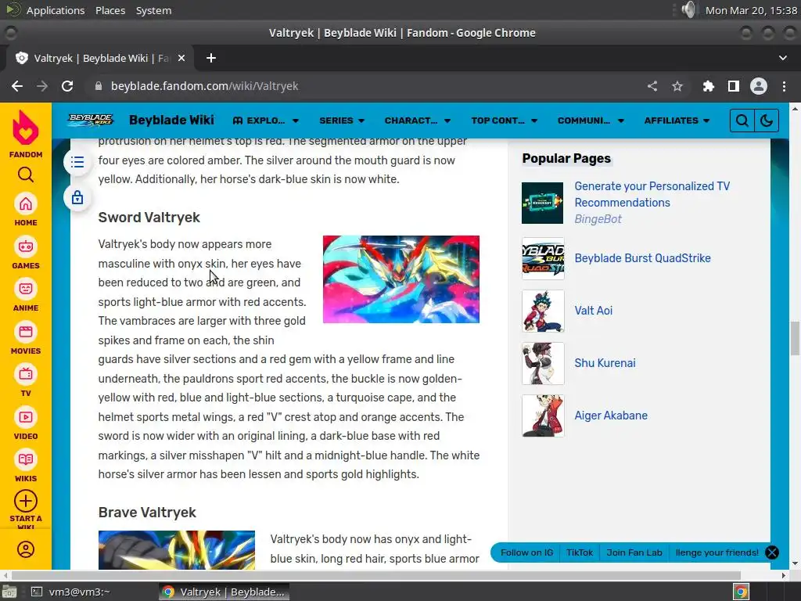Image resolution: width=801 pixels, height=601 pixels.
Task: Click the TikTok button
Action: (580, 552)
